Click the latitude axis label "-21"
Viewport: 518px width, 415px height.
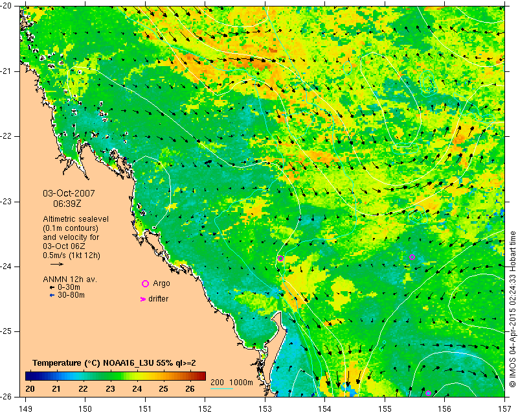tap(6, 71)
